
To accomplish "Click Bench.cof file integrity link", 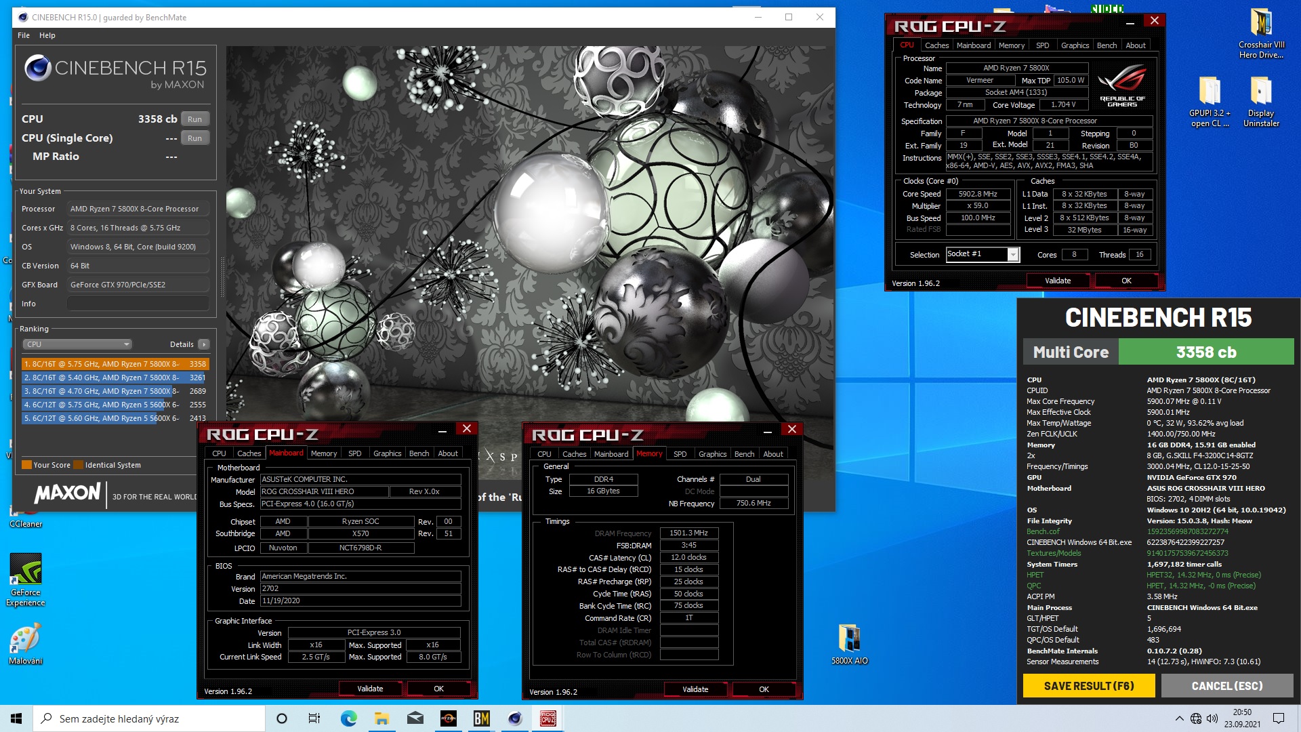I will 1043,531.
